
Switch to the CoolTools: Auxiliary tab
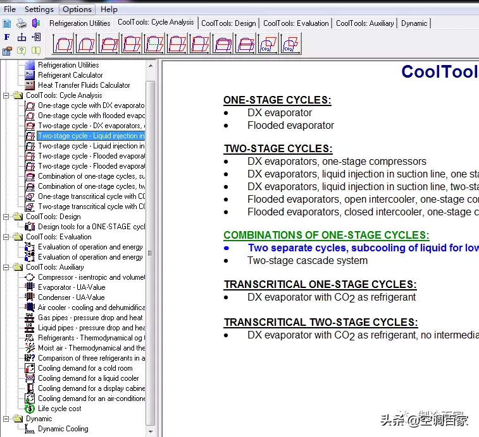click(364, 23)
